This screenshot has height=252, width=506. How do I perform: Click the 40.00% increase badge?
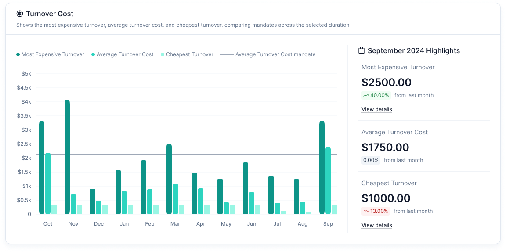click(x=376, y=95)
